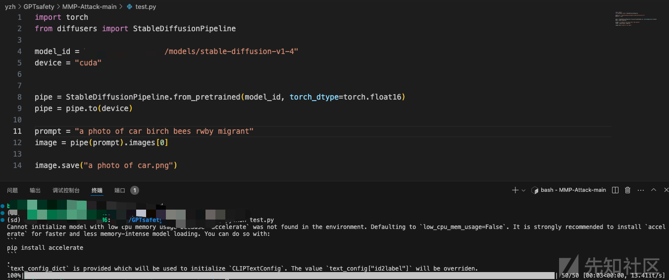Click 'pip install accelerate' in terminal output

point(45,248)
